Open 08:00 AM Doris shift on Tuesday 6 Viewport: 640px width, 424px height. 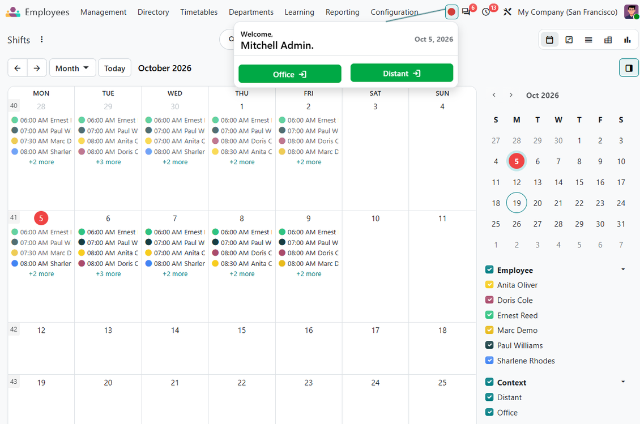point(108,263)
